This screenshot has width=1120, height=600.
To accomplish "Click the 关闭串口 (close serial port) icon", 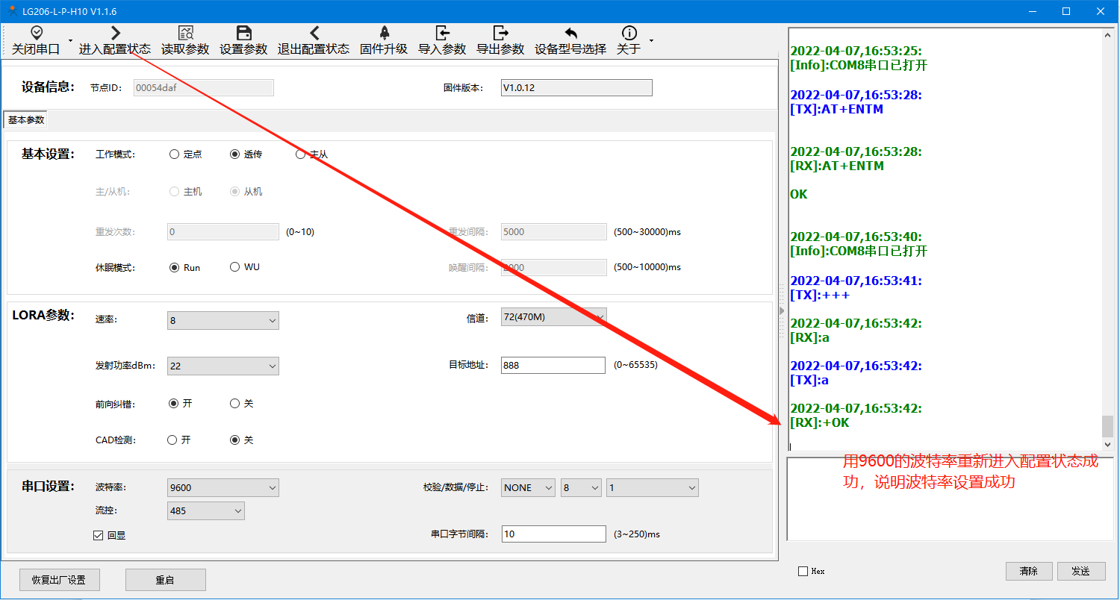I will point(36,33).
